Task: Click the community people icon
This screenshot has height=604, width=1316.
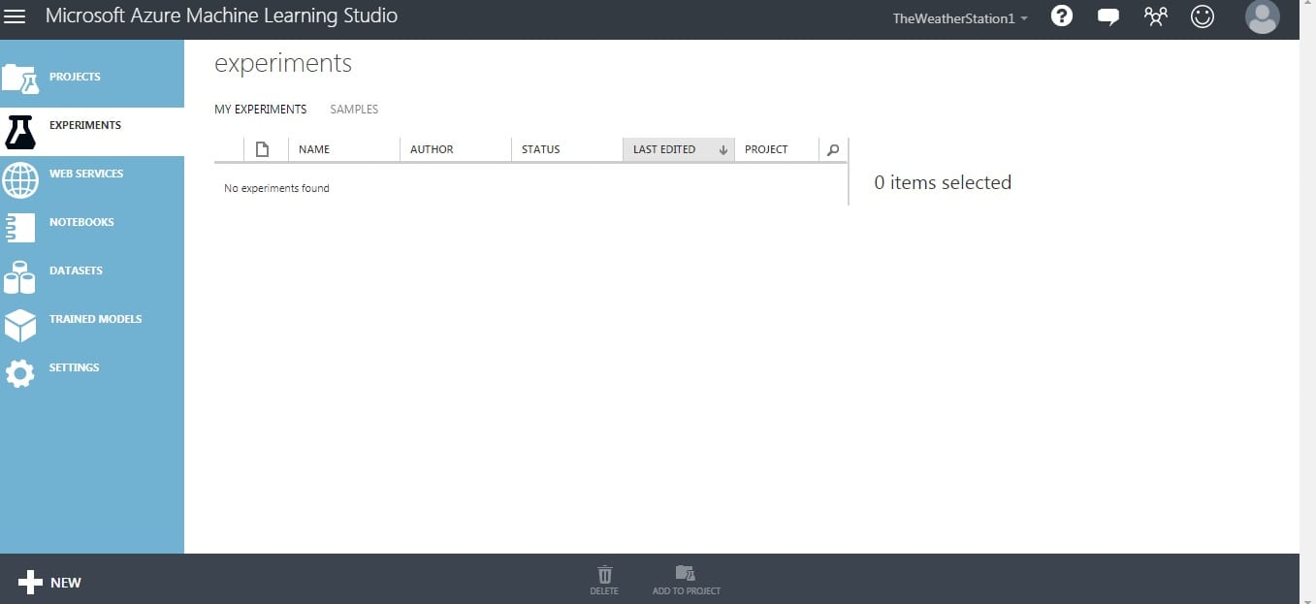Action: [x=1155, y=16]
